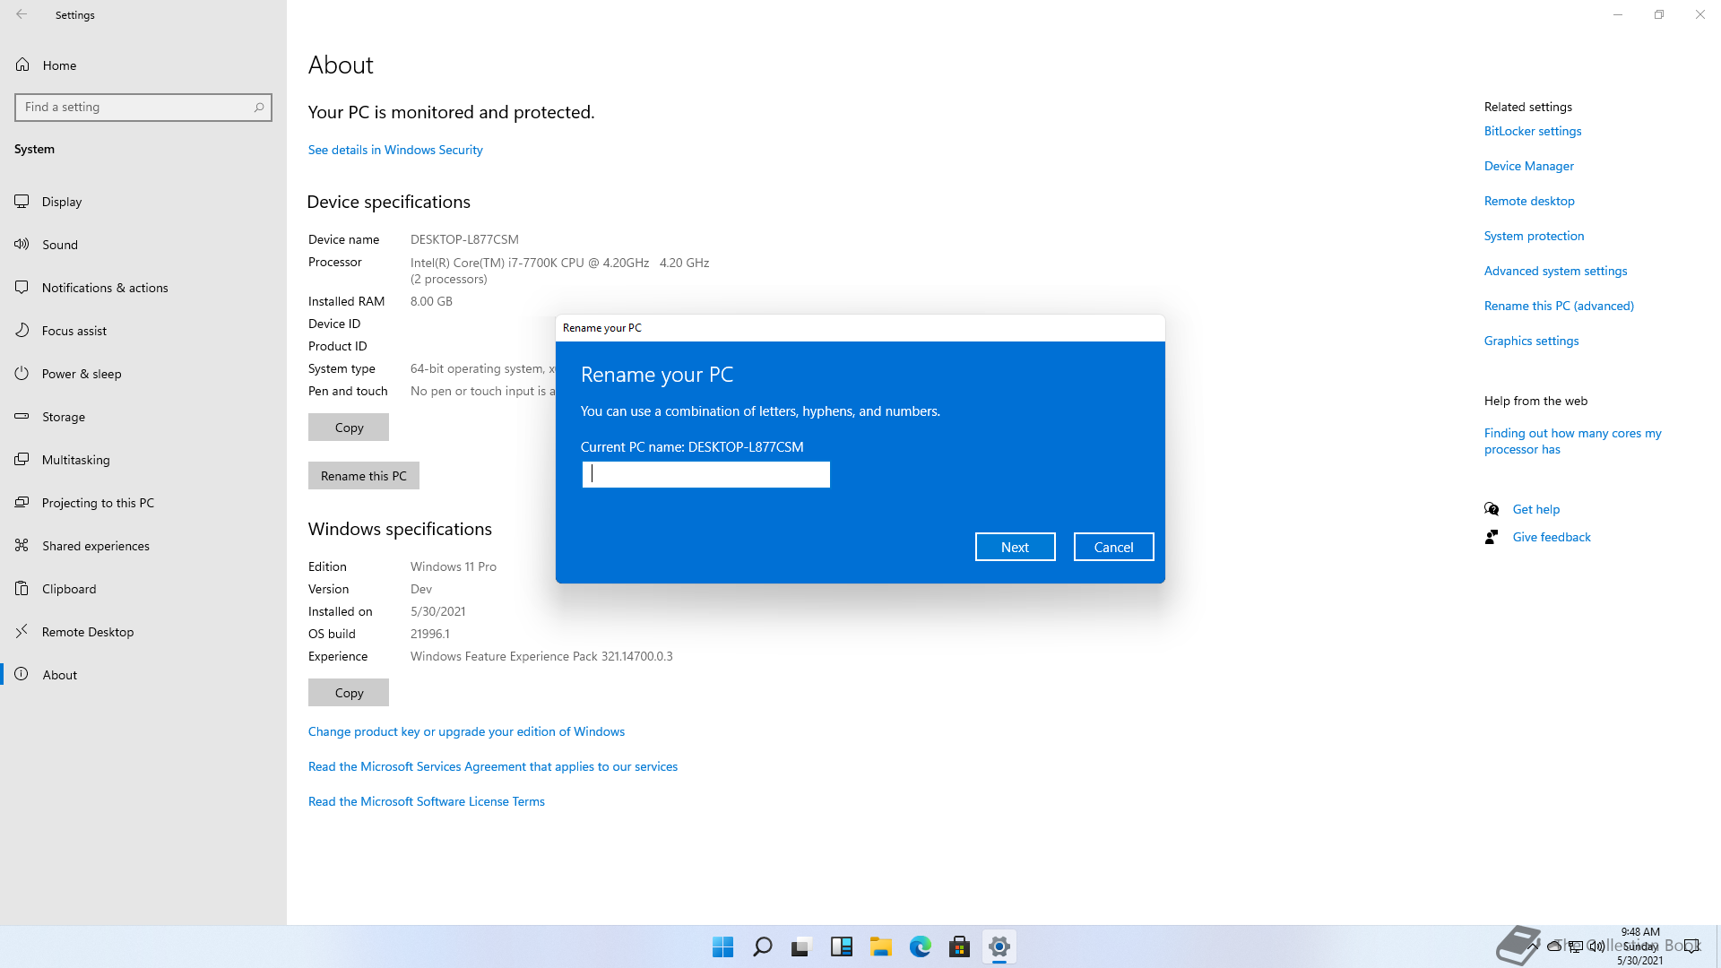Open Rename this PC (advanced) link
The image size is (1721, 968).
tap(1559, 306)
